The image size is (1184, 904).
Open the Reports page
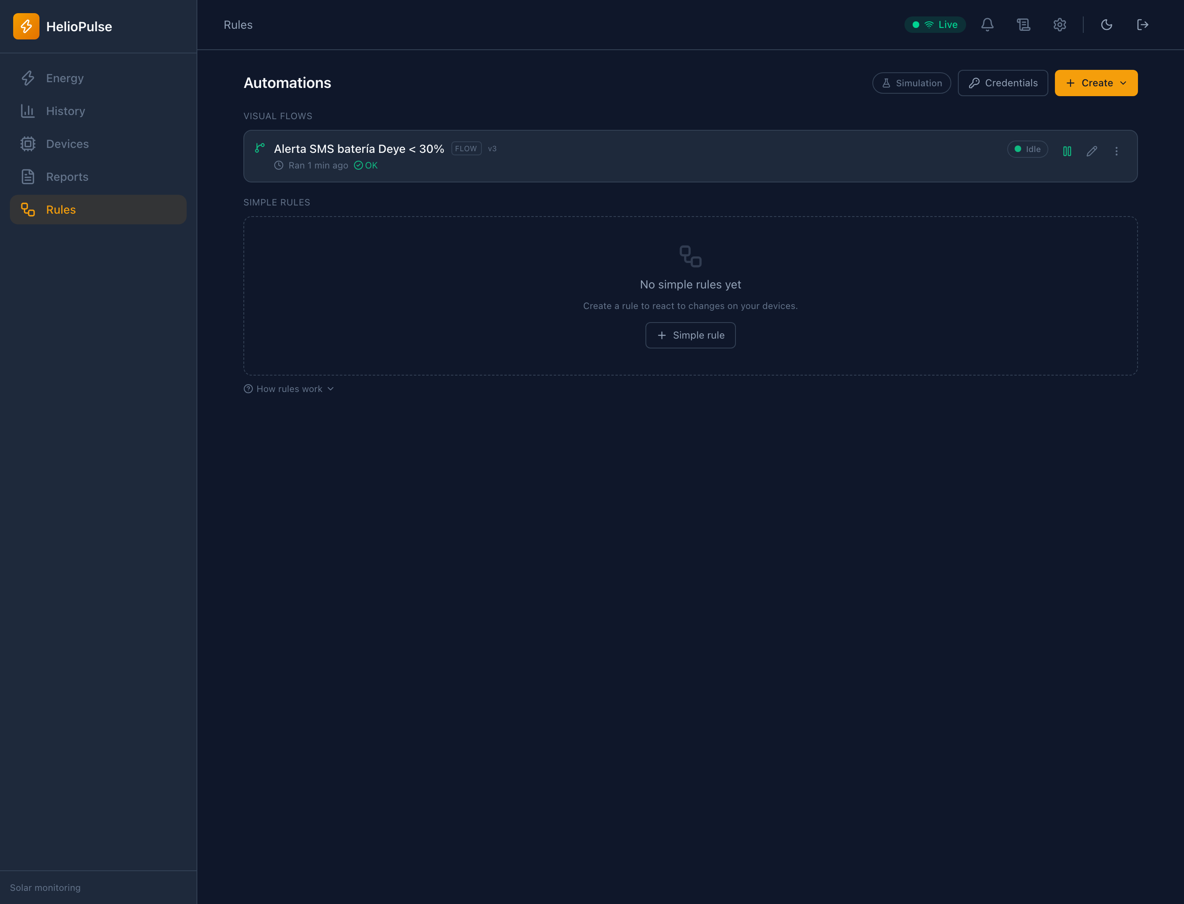point(98,177)
